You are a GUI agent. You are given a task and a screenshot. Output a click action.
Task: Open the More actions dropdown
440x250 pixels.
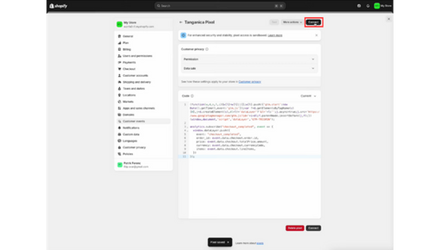[x=292, y=22]
